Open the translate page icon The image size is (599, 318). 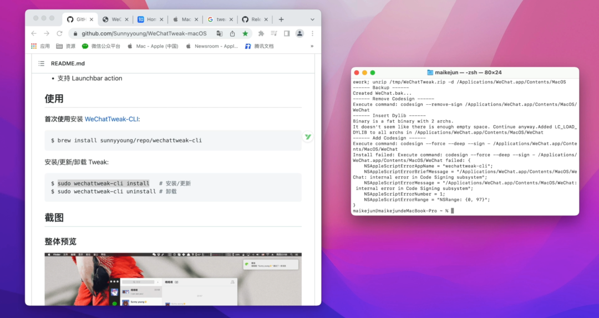point(219,34)
